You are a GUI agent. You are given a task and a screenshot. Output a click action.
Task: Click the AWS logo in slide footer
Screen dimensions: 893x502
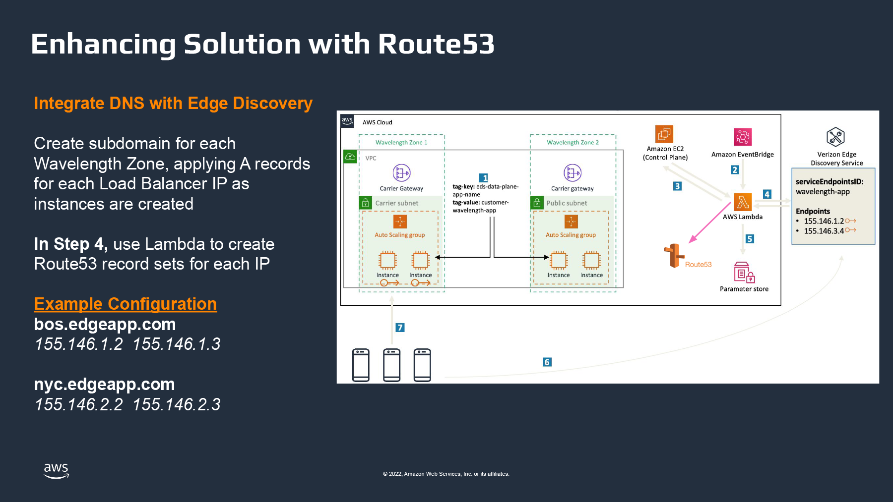click(56, 470)
